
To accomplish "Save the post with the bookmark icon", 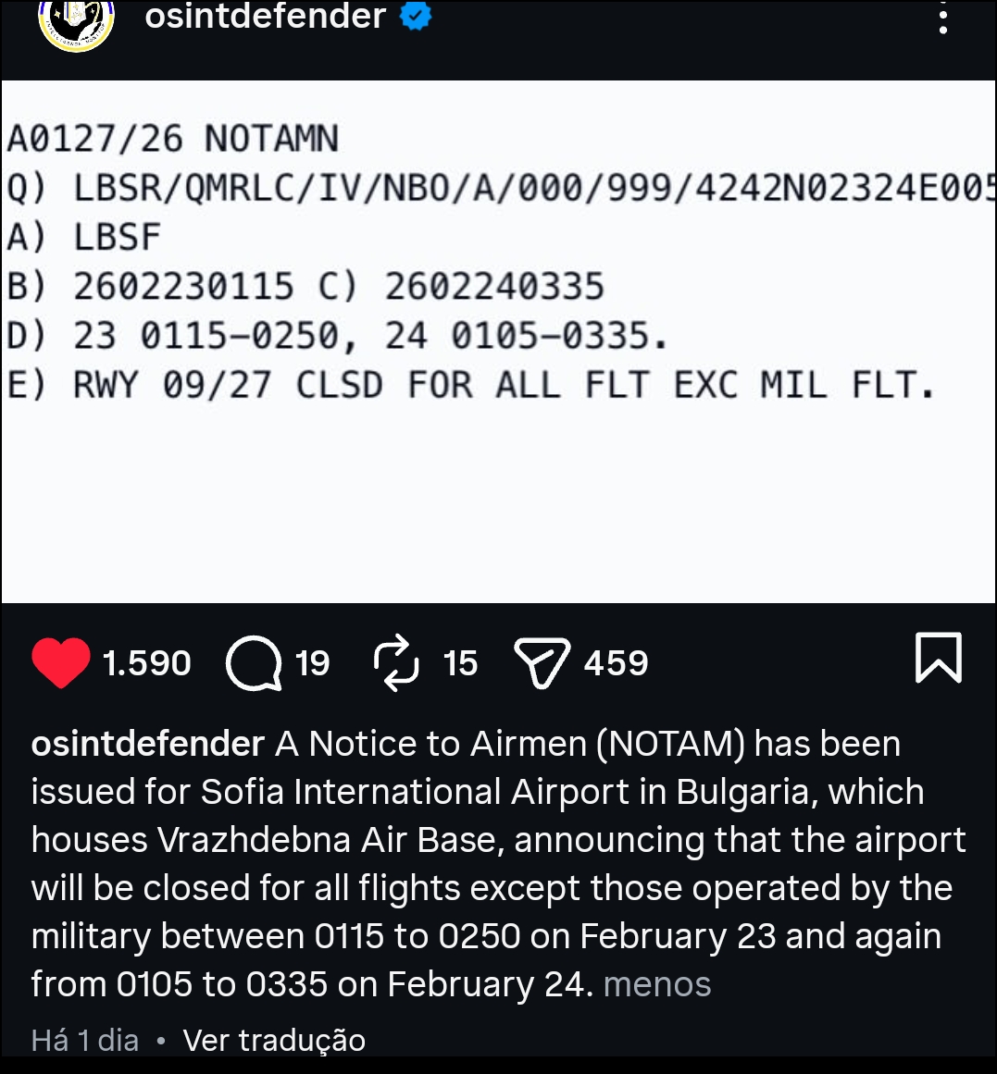I will 938,658.
